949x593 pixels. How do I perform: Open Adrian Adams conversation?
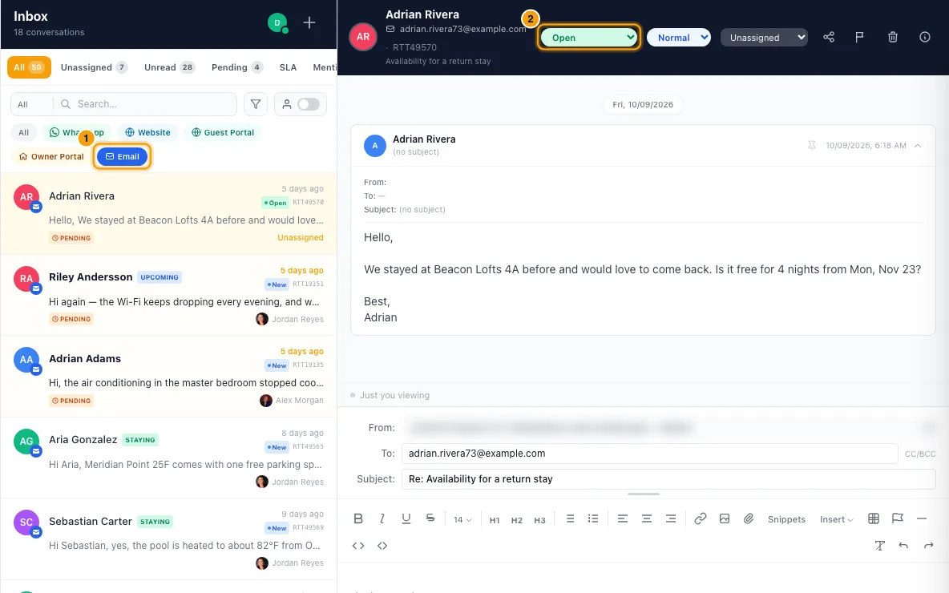tap(168, 377)
